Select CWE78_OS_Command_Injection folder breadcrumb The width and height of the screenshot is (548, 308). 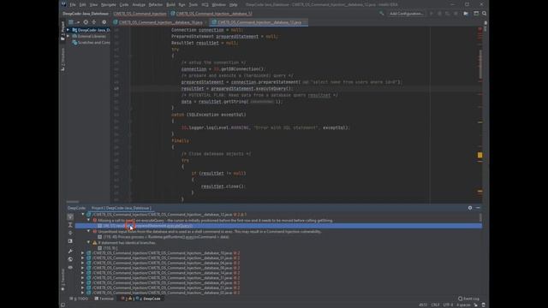[140, 14]
